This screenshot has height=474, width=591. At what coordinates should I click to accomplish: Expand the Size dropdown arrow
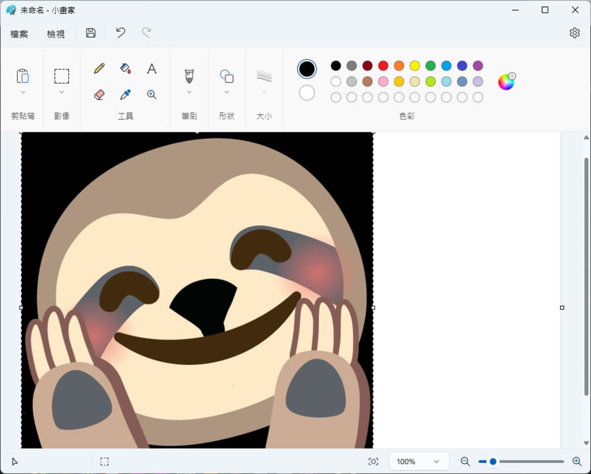pos(264,92)
